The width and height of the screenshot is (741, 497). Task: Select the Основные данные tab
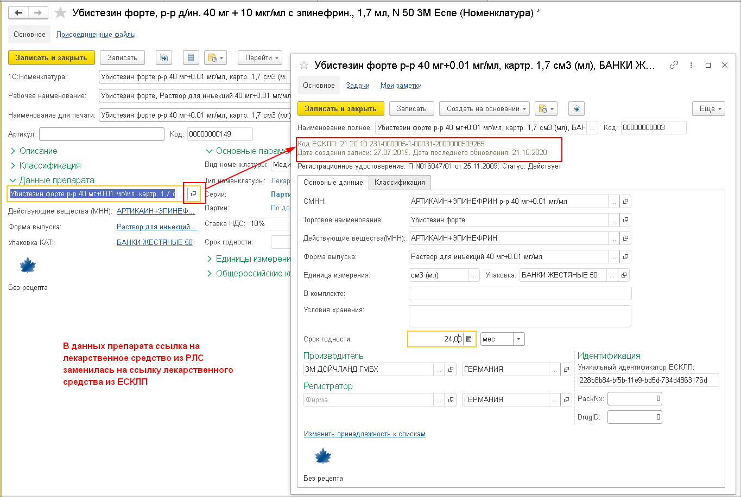click(x=333, y=183)
